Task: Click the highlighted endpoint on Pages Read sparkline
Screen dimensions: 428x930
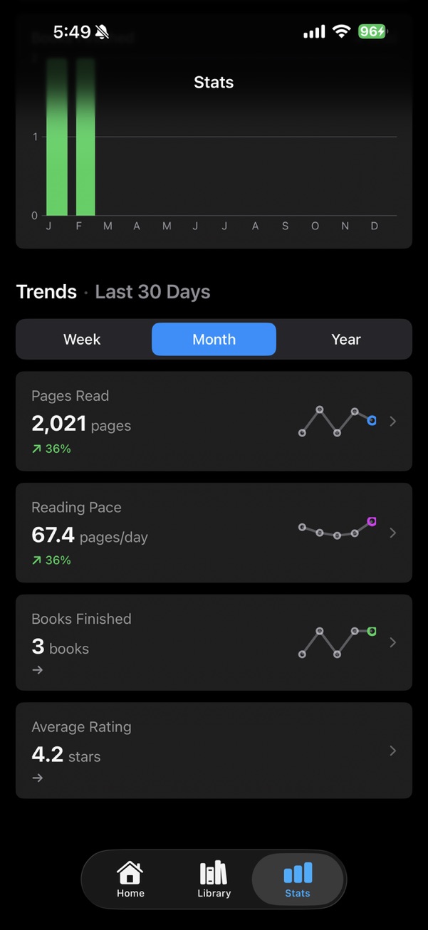Action: coord(371,421)
